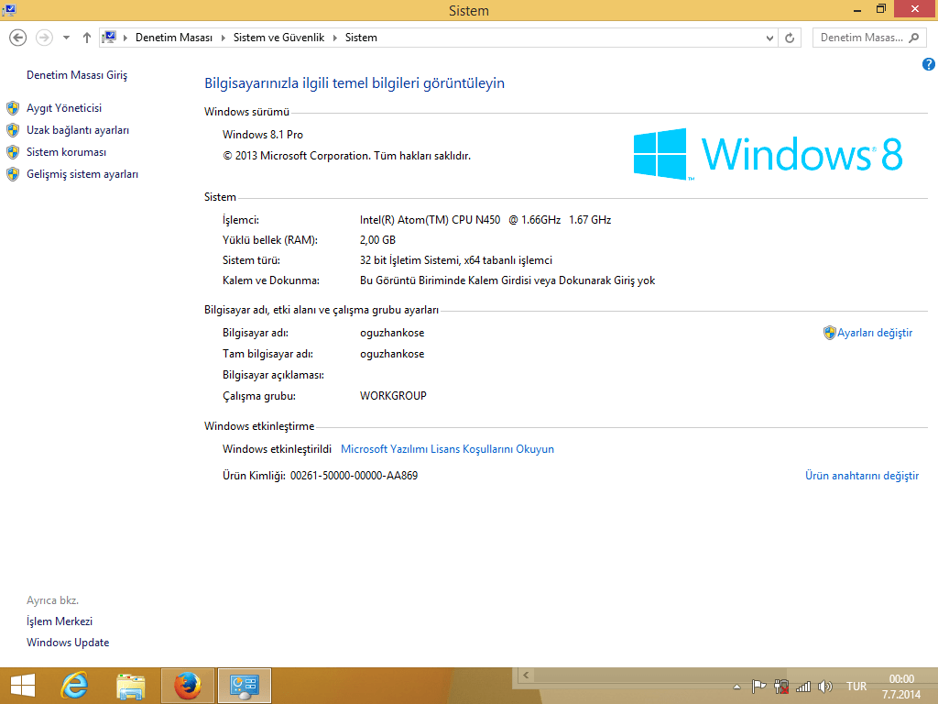Open the Start button on taskbar
The image size is (938, 704).
(23, 686)
